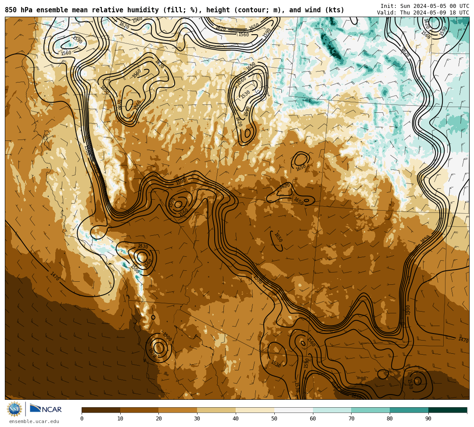The image size is (474, 427).
Task: Click the 70-80% teal colorbar segment
Action: pyautogui.click(x=370, y=410)
